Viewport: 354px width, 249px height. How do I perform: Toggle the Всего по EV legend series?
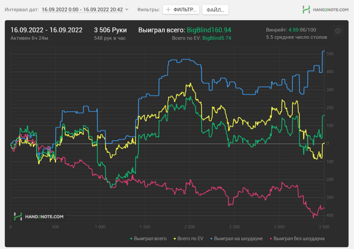(189, 238)
